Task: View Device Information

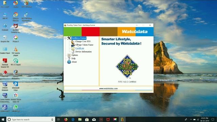Action: (x=83, y=52)
